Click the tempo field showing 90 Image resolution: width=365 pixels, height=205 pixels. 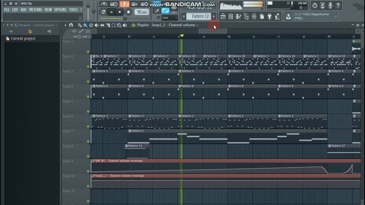point(141,12)
